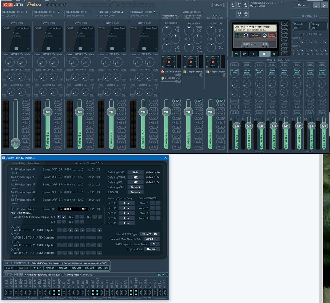
Task: Close the System settings window
Action: (x=166, y=158)
